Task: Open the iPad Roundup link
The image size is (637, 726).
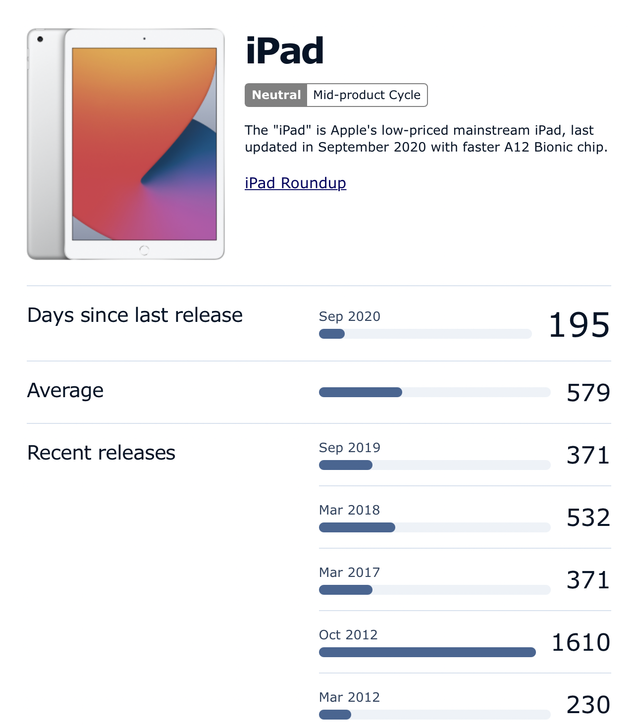Action: click(x=295, y=183)
